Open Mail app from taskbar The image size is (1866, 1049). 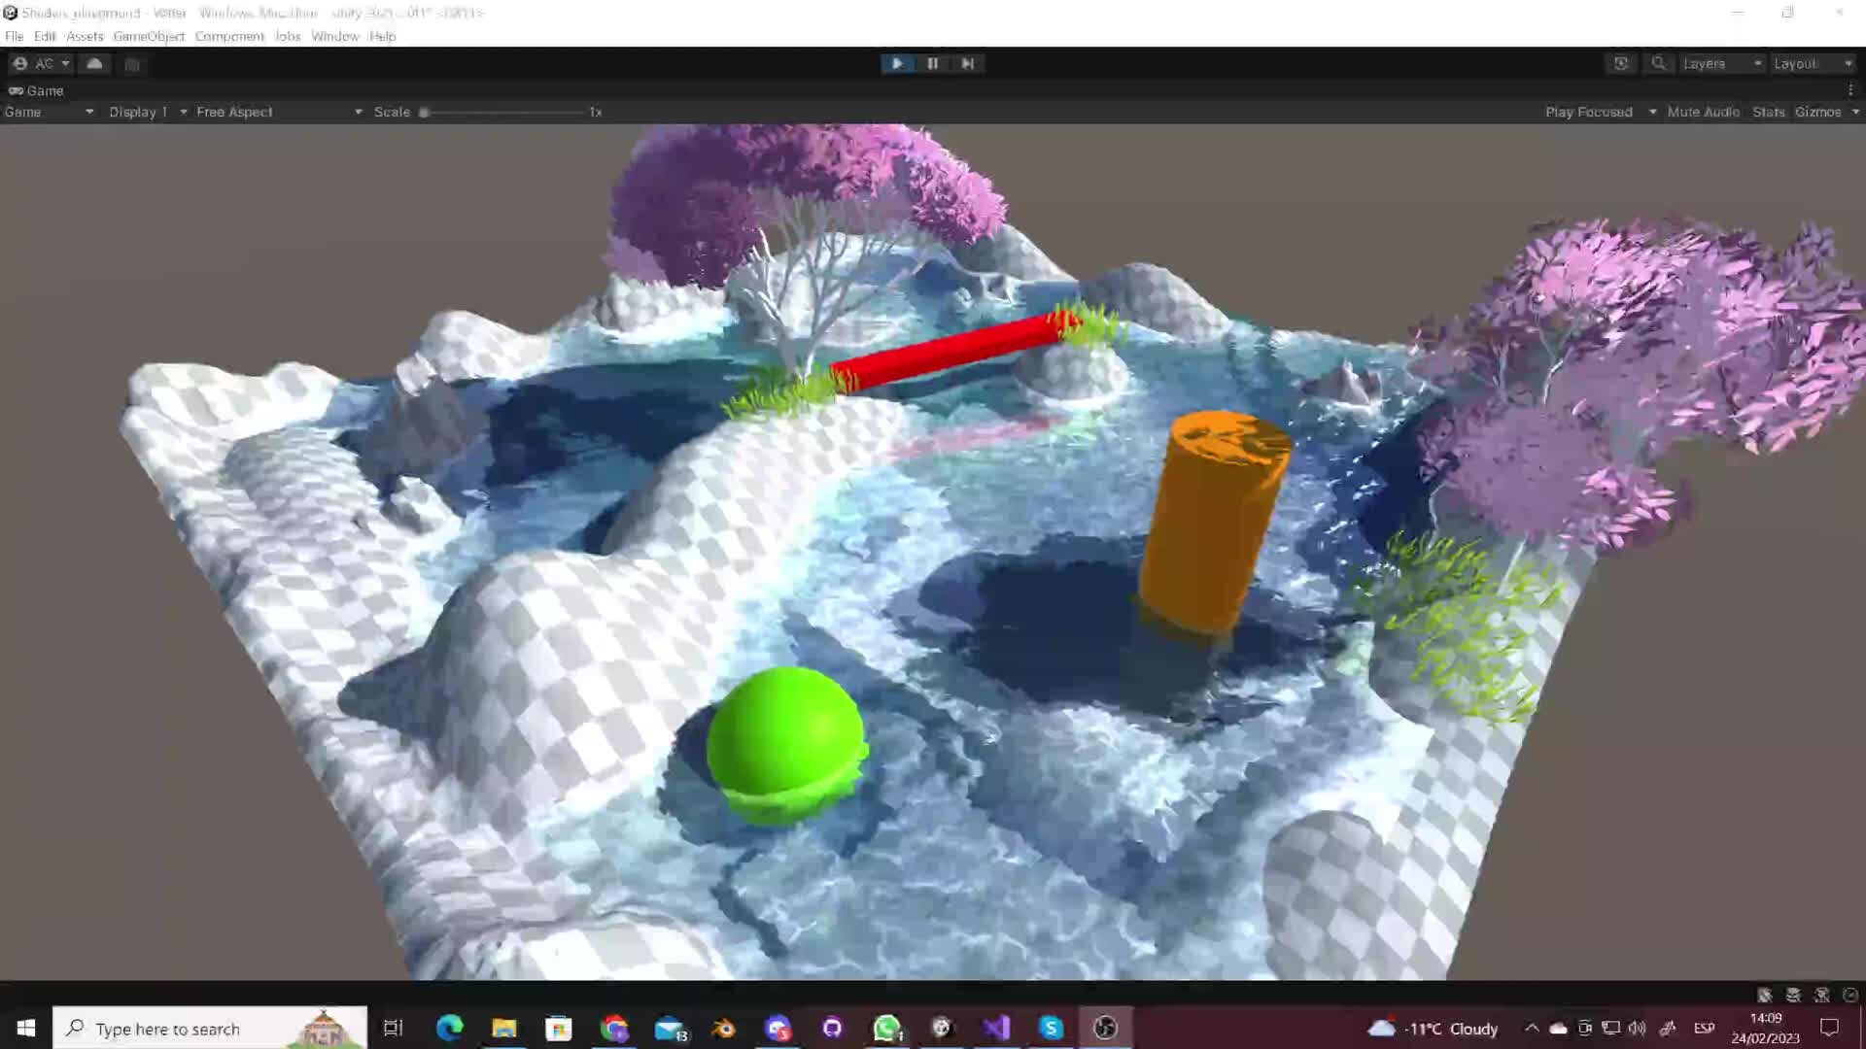pyautogui.click(x=670, y=1028)
